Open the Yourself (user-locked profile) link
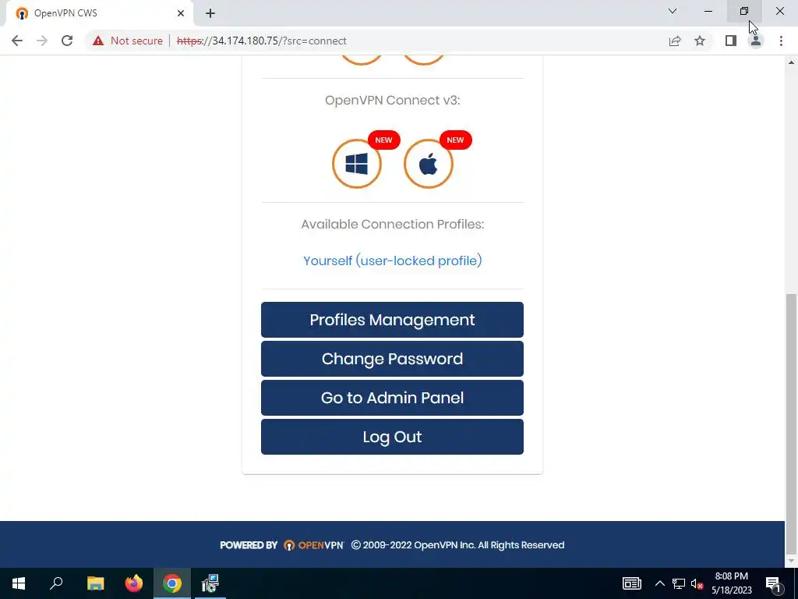This screenshot has width=798, height=599. 393,261
